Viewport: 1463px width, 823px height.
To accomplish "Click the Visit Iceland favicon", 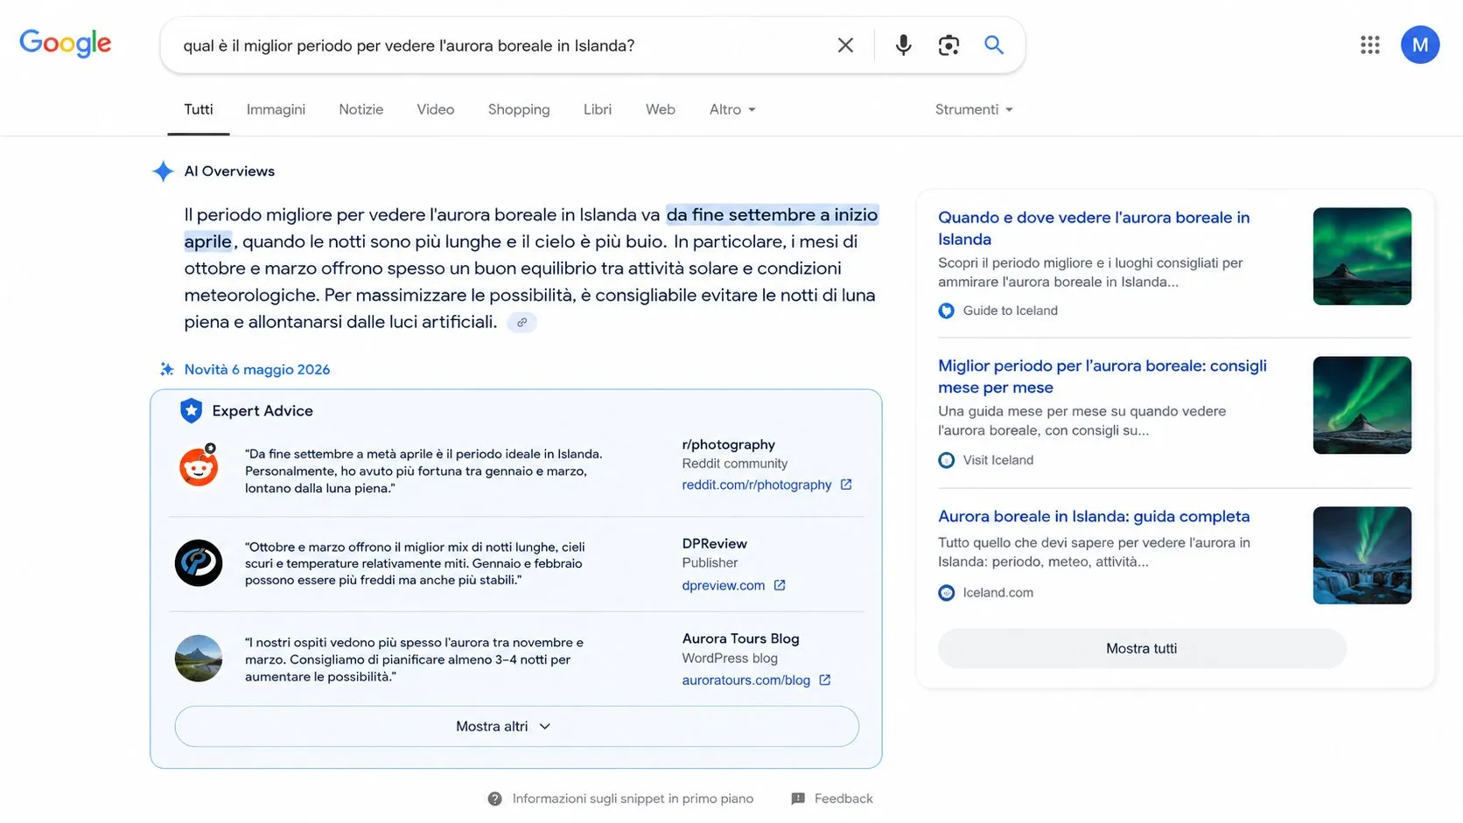I will point(946,460).
